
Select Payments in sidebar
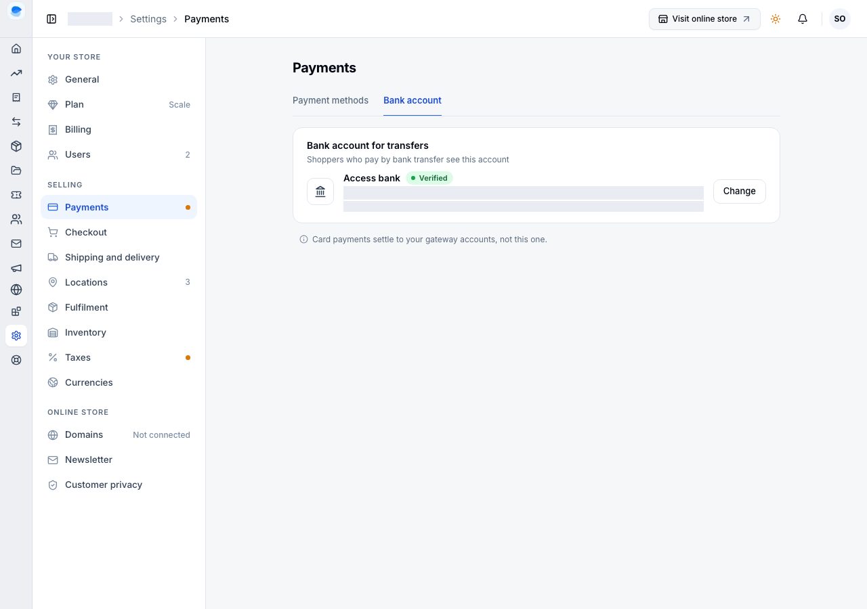(119, 207)
